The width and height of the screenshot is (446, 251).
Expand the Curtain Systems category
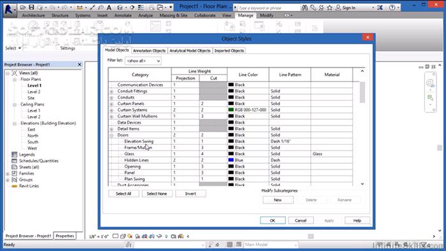(x=111, y=110)
